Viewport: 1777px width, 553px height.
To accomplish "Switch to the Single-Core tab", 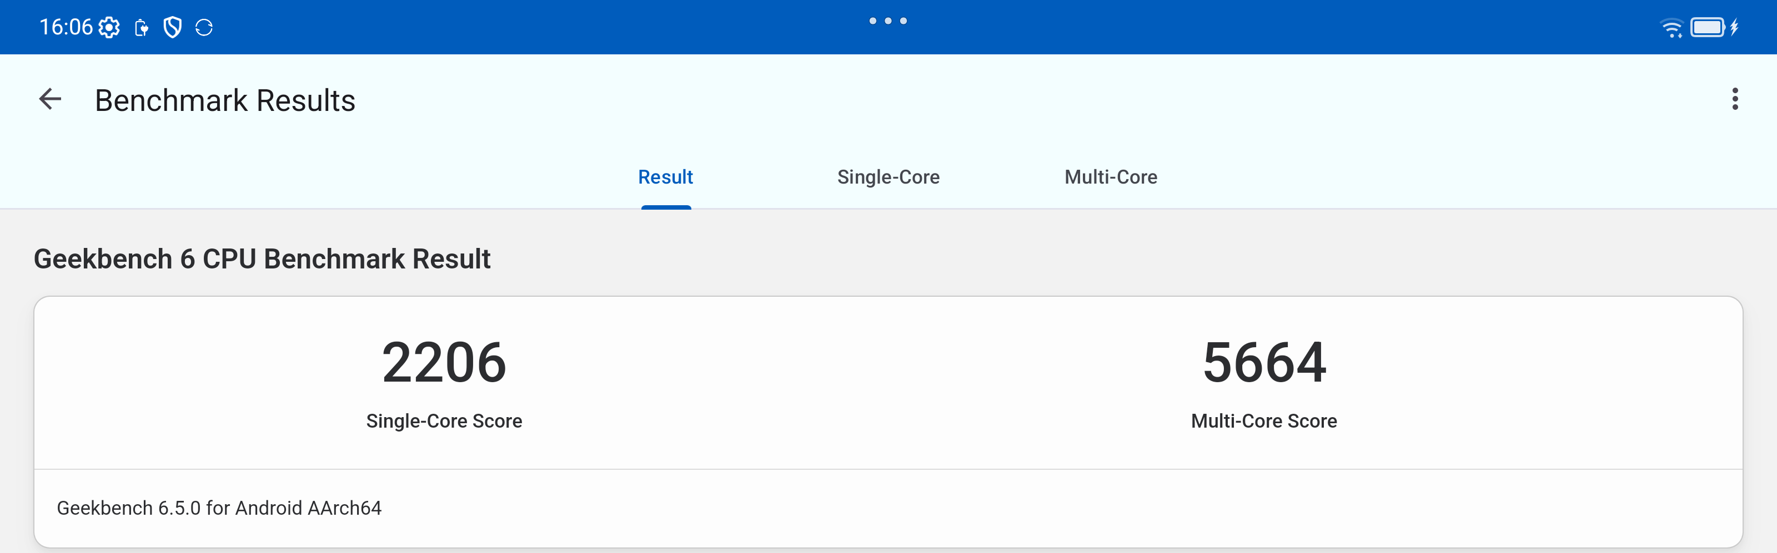I will (888, 177).
